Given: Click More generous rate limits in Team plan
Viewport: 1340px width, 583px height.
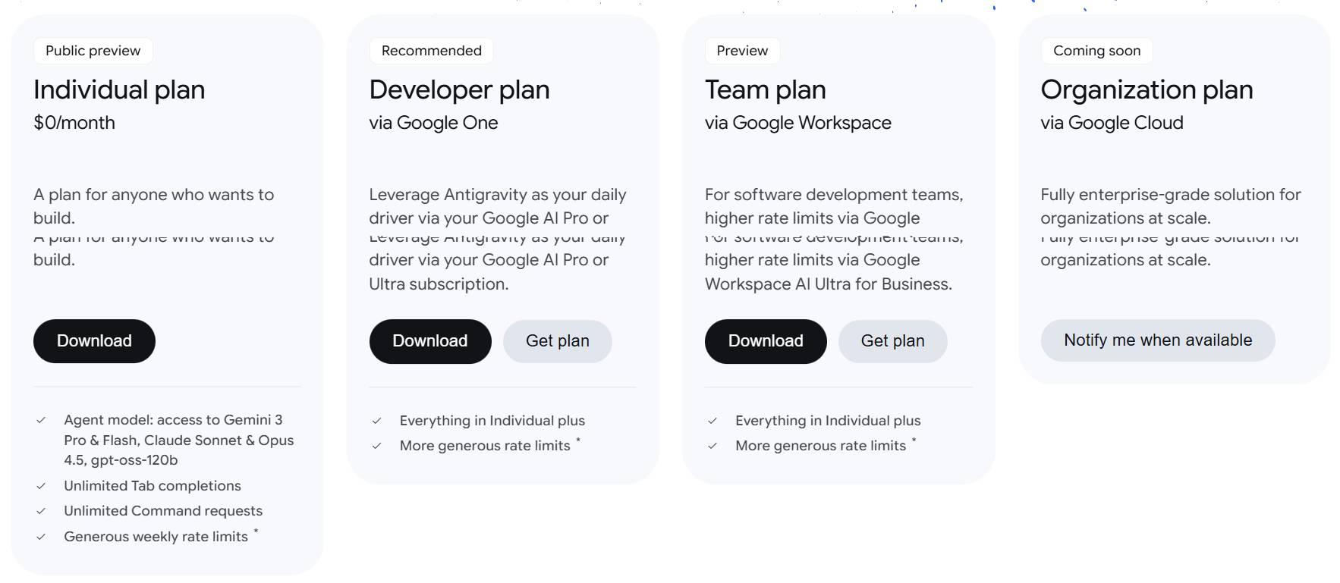Looking at the screenshot, I should coord(820,446).
